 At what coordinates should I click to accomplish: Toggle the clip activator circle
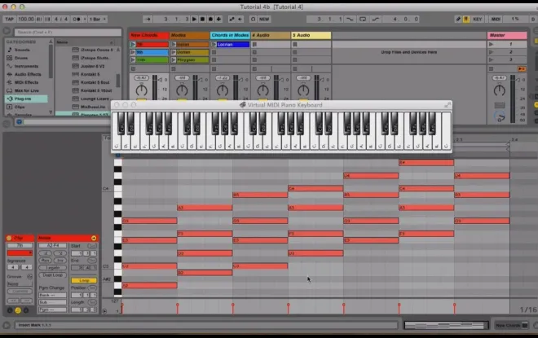click(9, 238)
